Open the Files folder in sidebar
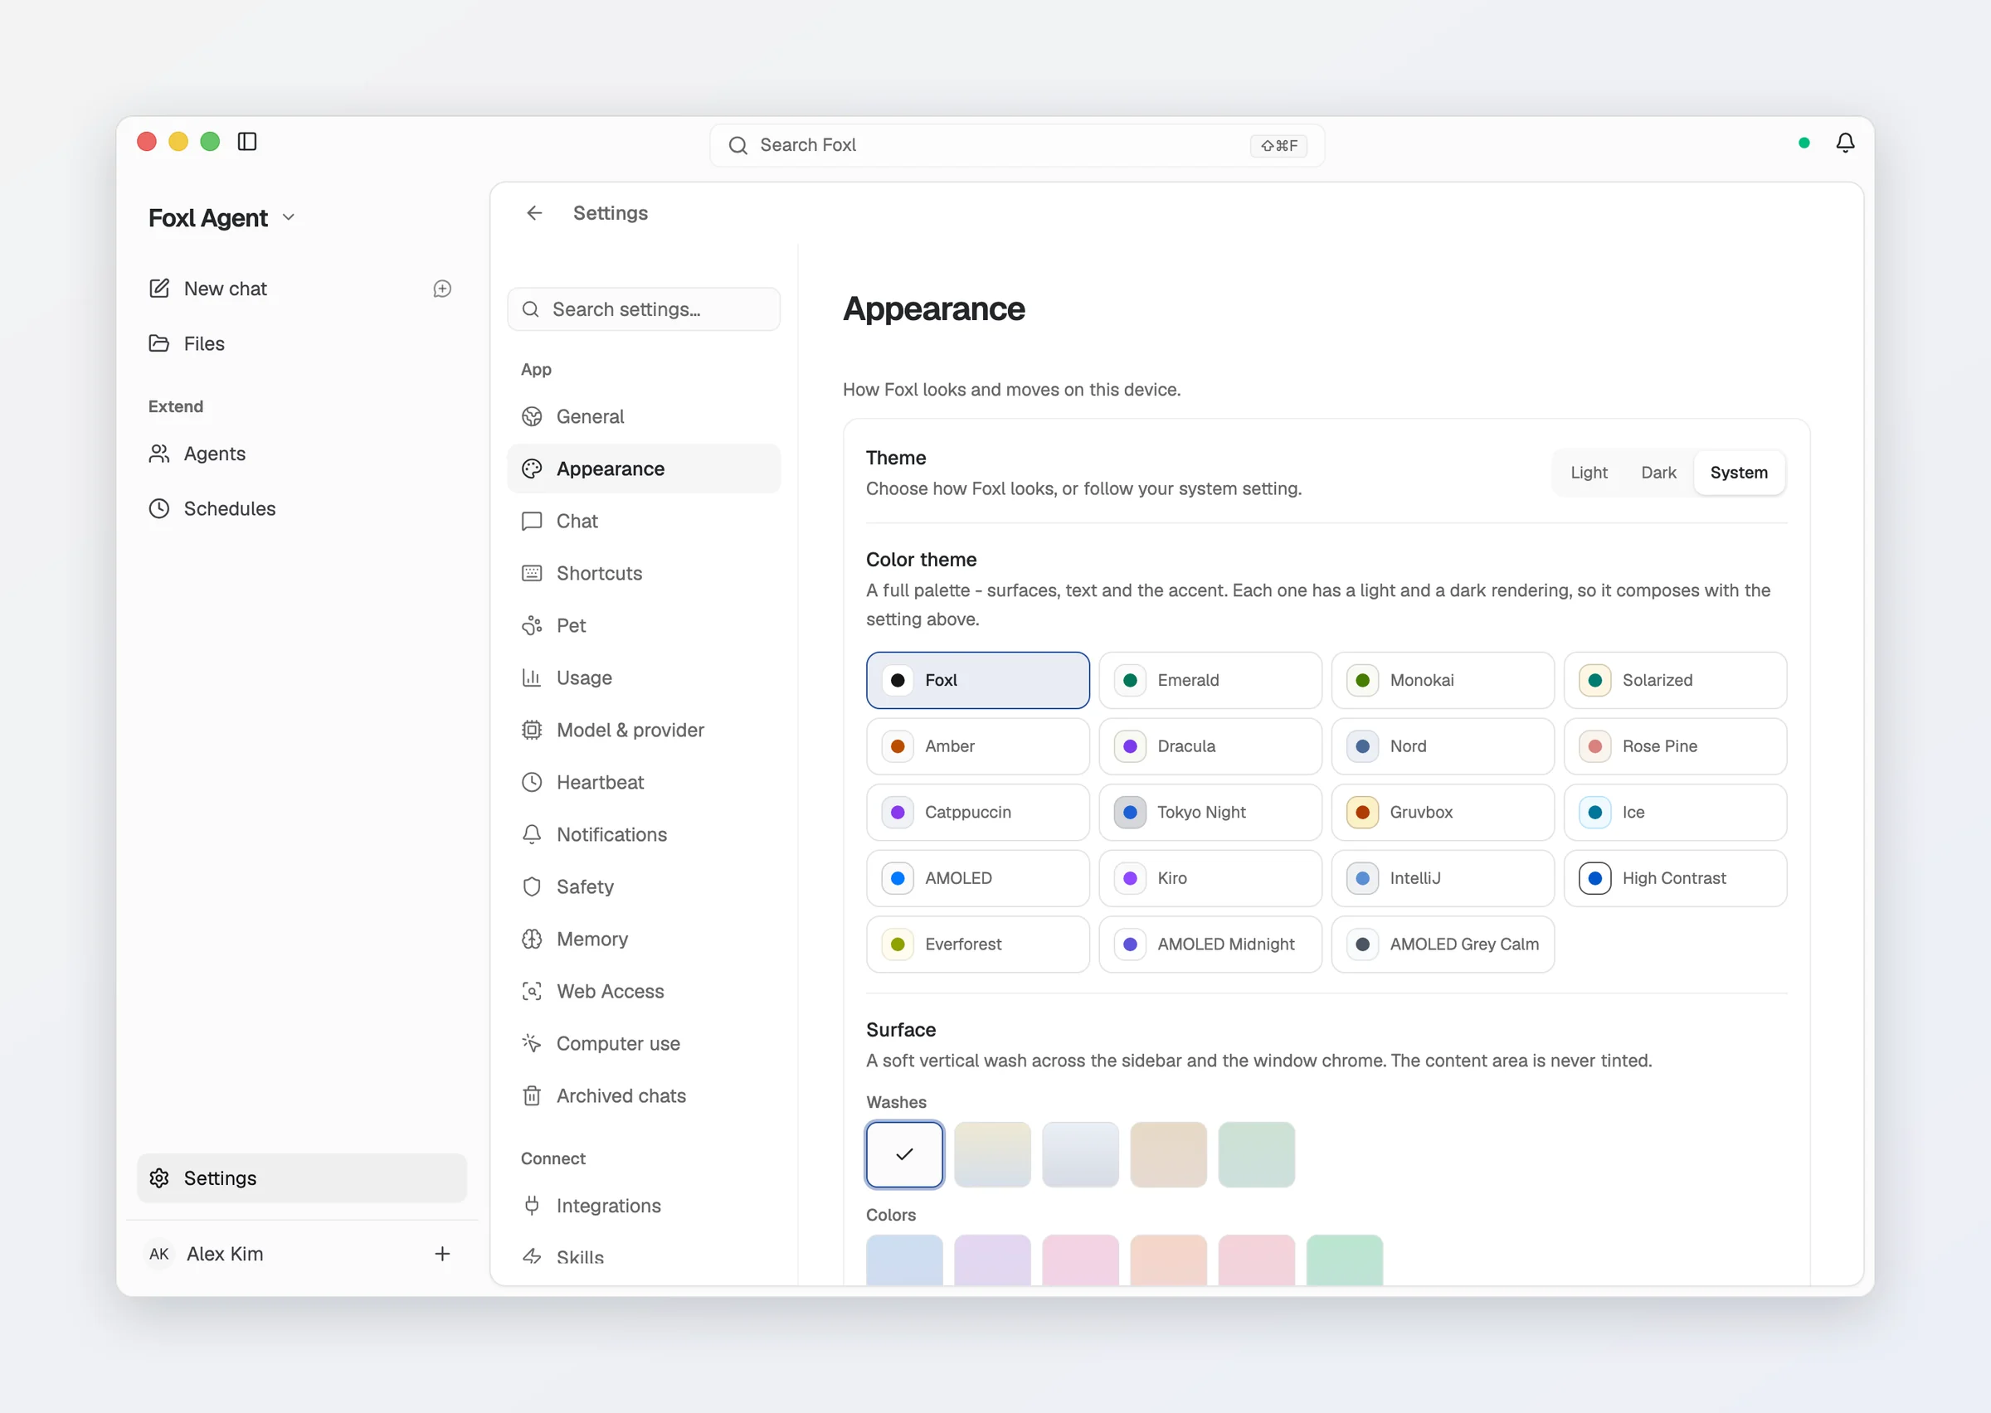 302,343
